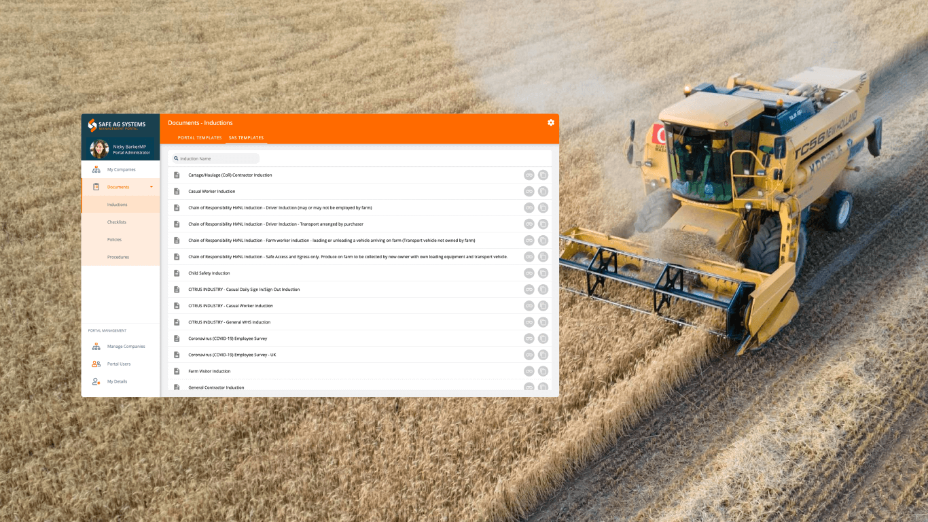Select the My Details person icon
928x522 pixels.
tap(96, 381)
